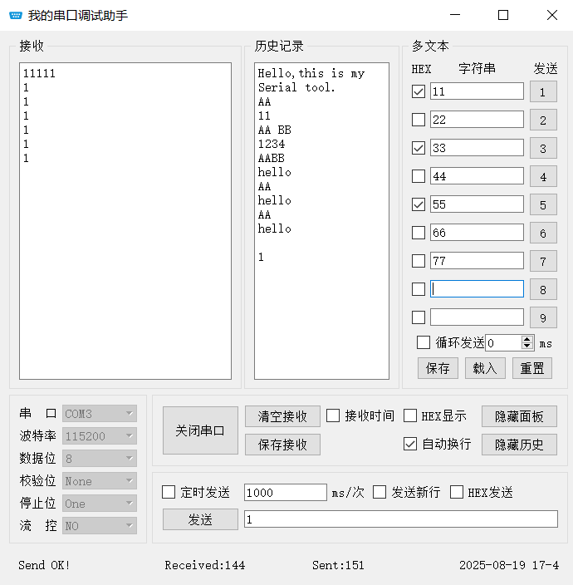Open the 流控 NO dropdown
Image resolution: width=573 pixels, height=585 pixels.
click(x=100, y=526)
